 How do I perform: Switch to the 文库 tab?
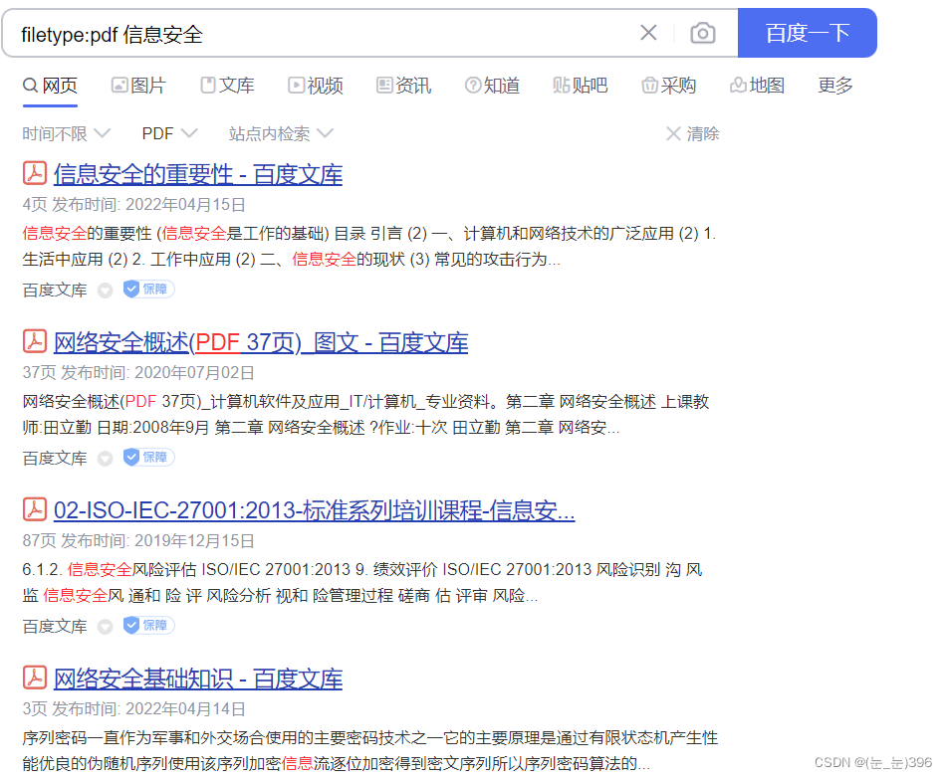pos(227,86)
